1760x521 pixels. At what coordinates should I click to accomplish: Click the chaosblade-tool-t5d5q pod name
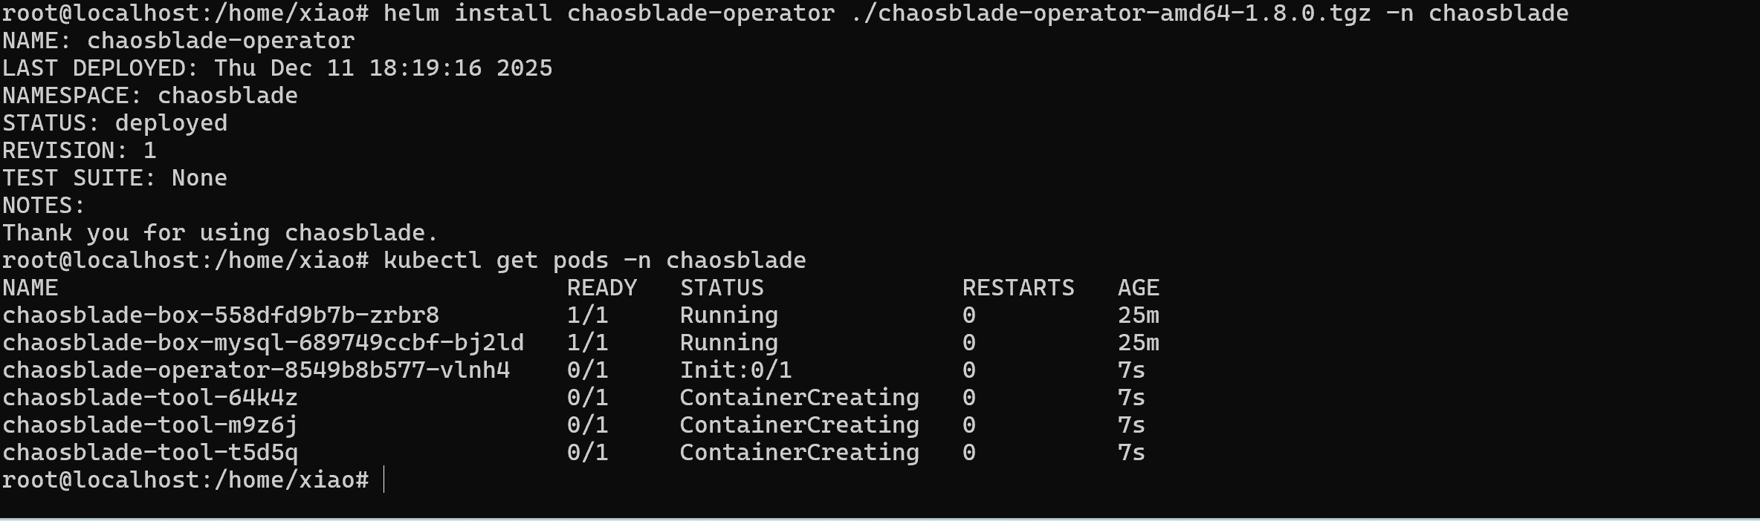[x=150, y=453]
